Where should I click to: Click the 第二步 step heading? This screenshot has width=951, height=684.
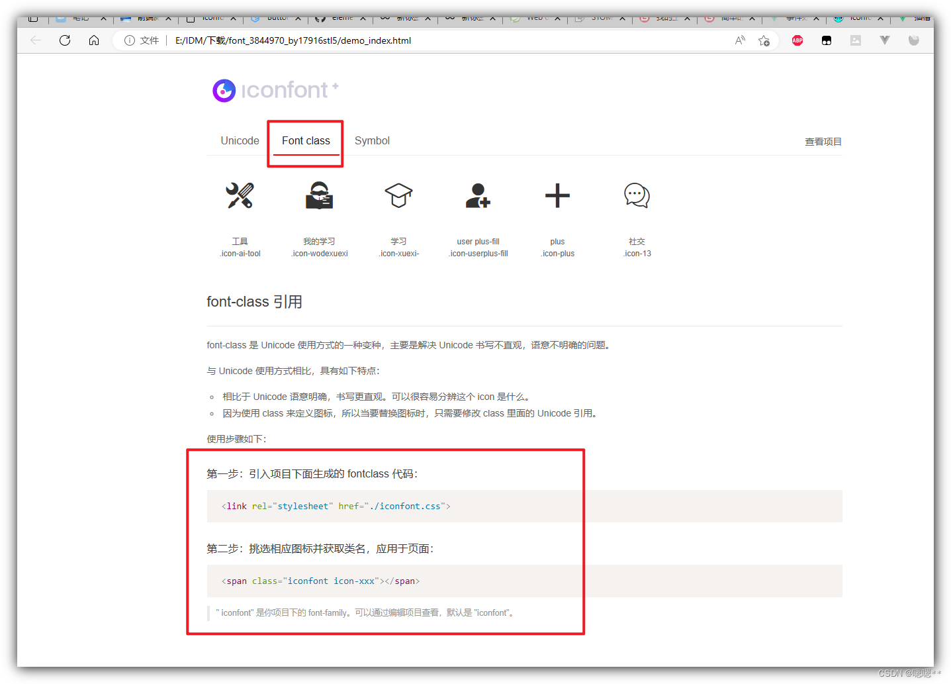[x=320, y=549]
